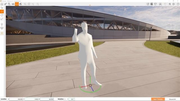This screenshot has width=180, height=101.
Task: Select the highlighted move tool in the left sidebar
Action: click(x=2, y=12)
